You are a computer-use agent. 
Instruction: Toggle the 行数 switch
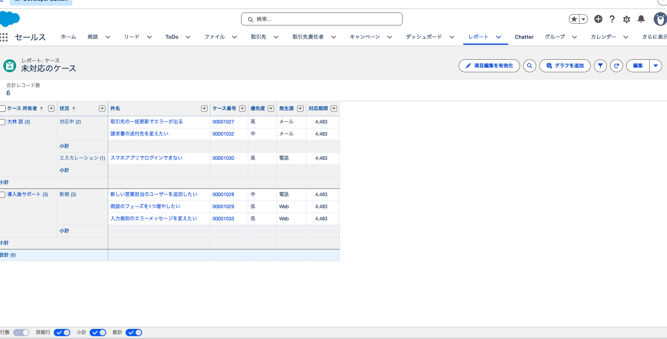21,333
